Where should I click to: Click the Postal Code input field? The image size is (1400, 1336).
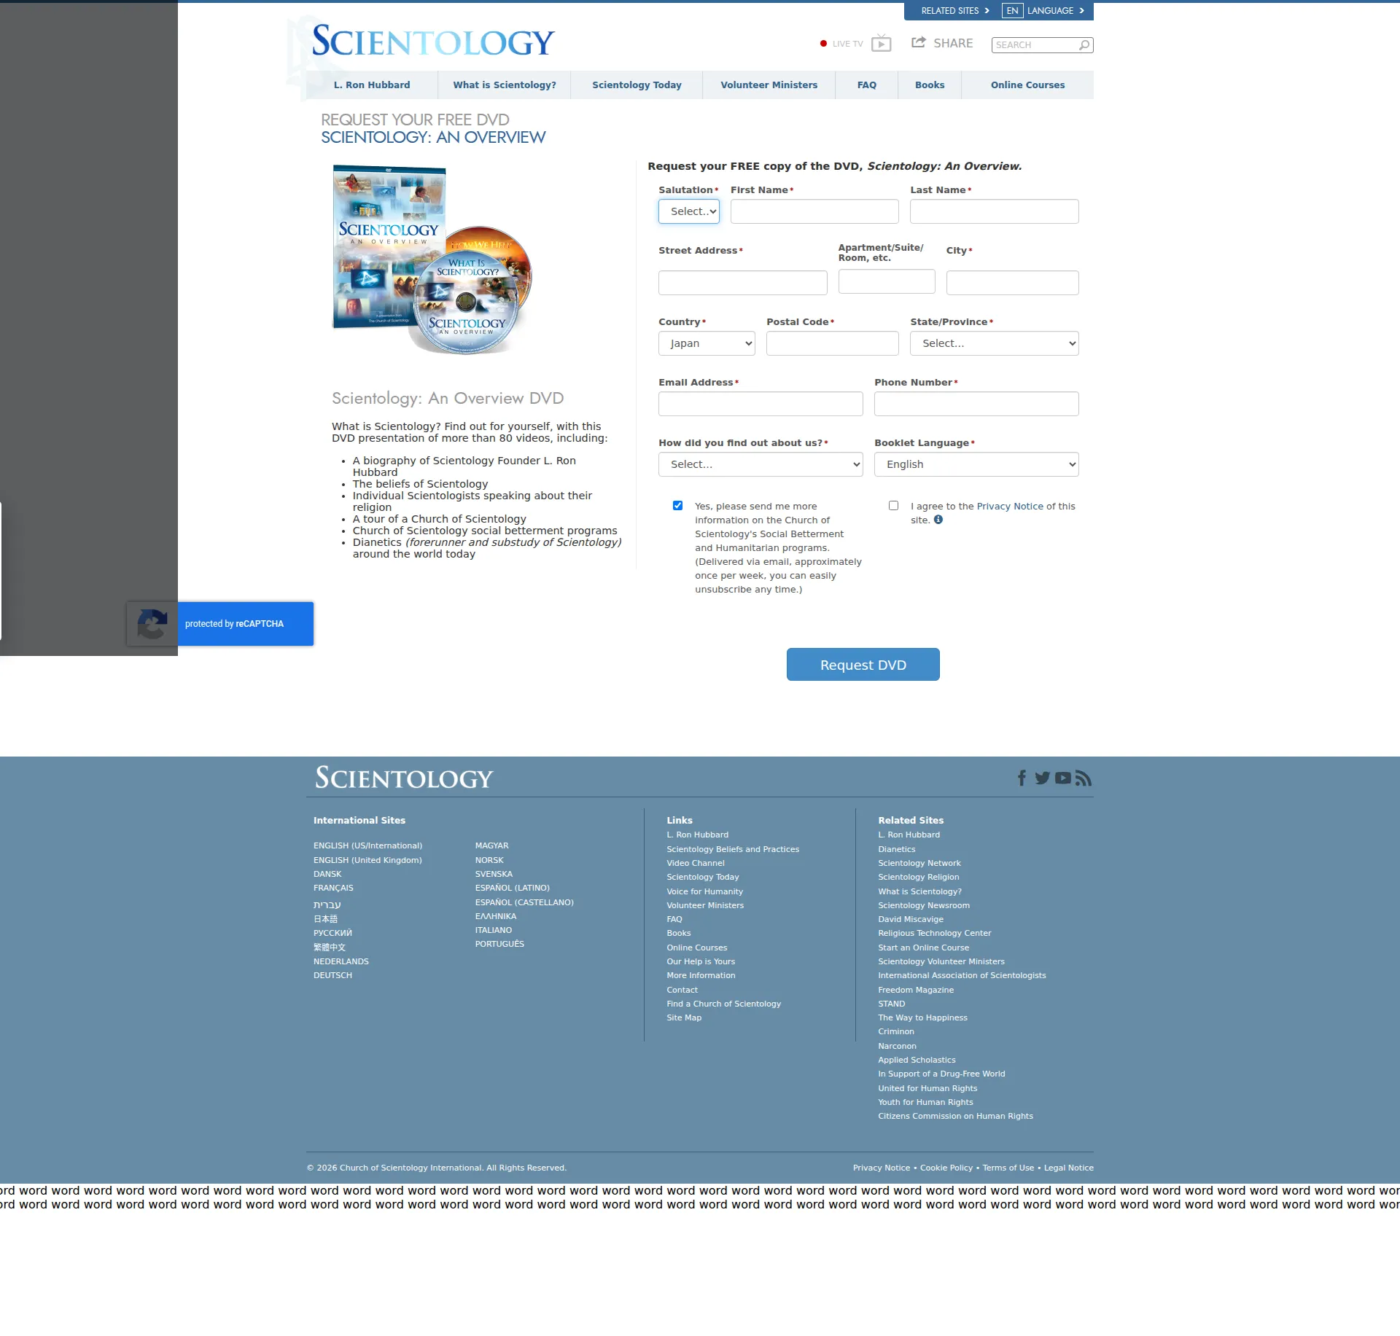point(833,343)
